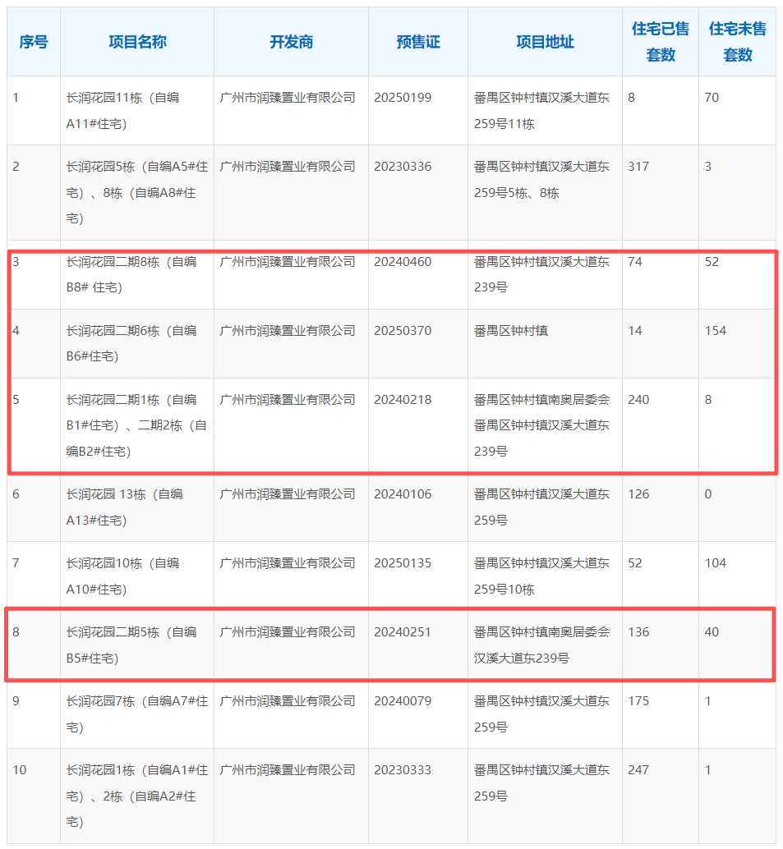
Task: Click presale permit 20250370
Action: pyautogui.click(x=402, y=331)
